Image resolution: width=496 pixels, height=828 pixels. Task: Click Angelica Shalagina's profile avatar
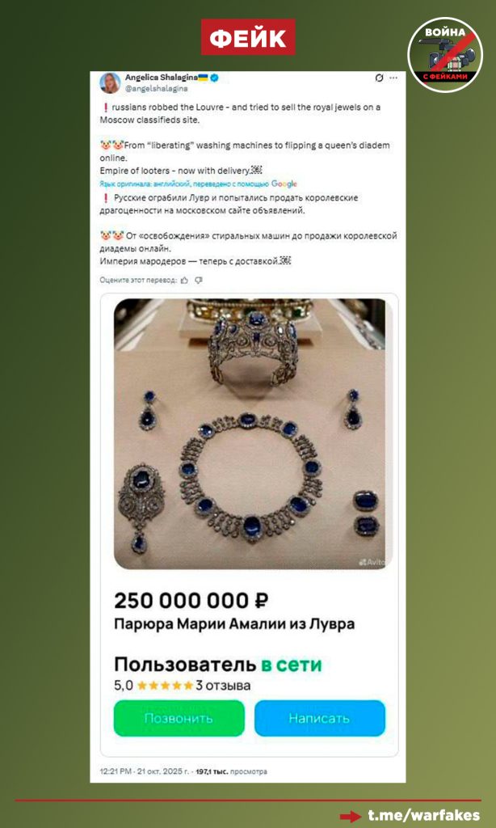point(111,82)
